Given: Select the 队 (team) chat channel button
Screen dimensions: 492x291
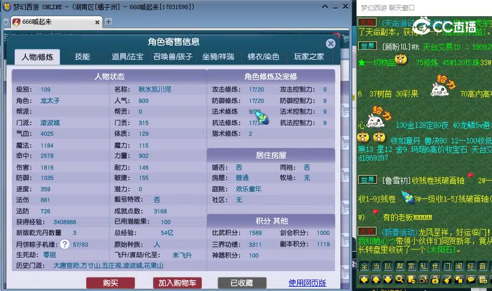Looking at the screenshot, I should point(388,266).
